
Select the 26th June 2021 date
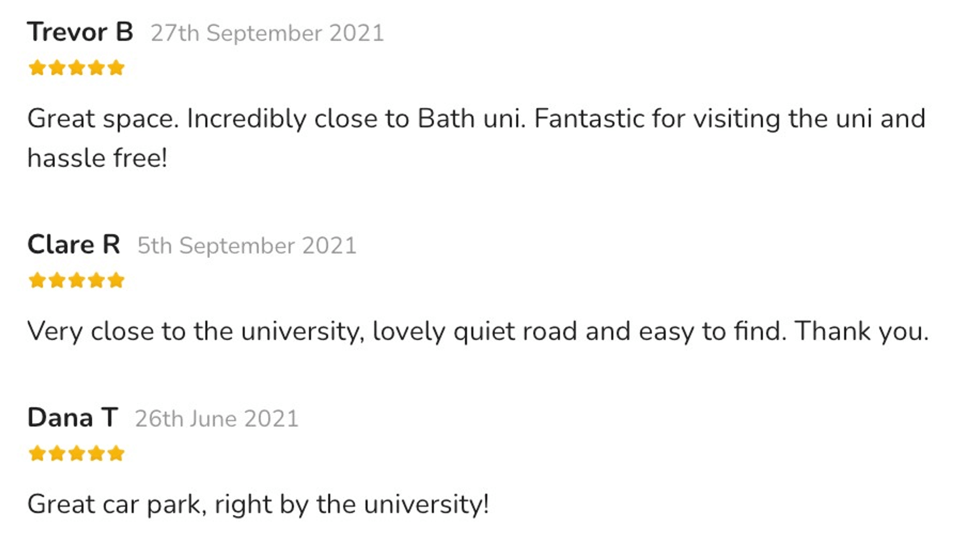(216, 419)
